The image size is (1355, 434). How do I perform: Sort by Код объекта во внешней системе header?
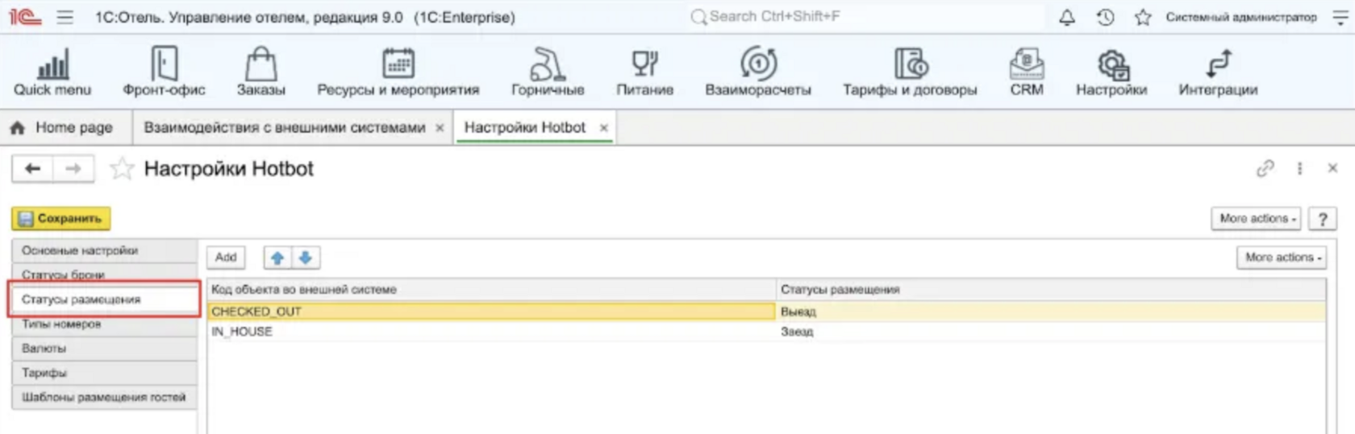click(491, 289)
